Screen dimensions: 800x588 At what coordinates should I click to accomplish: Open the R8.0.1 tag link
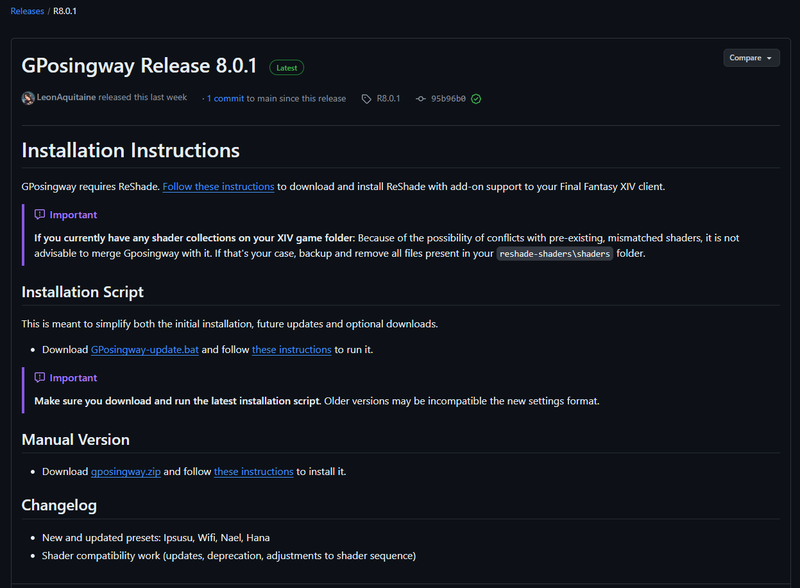tap(388, 98)
